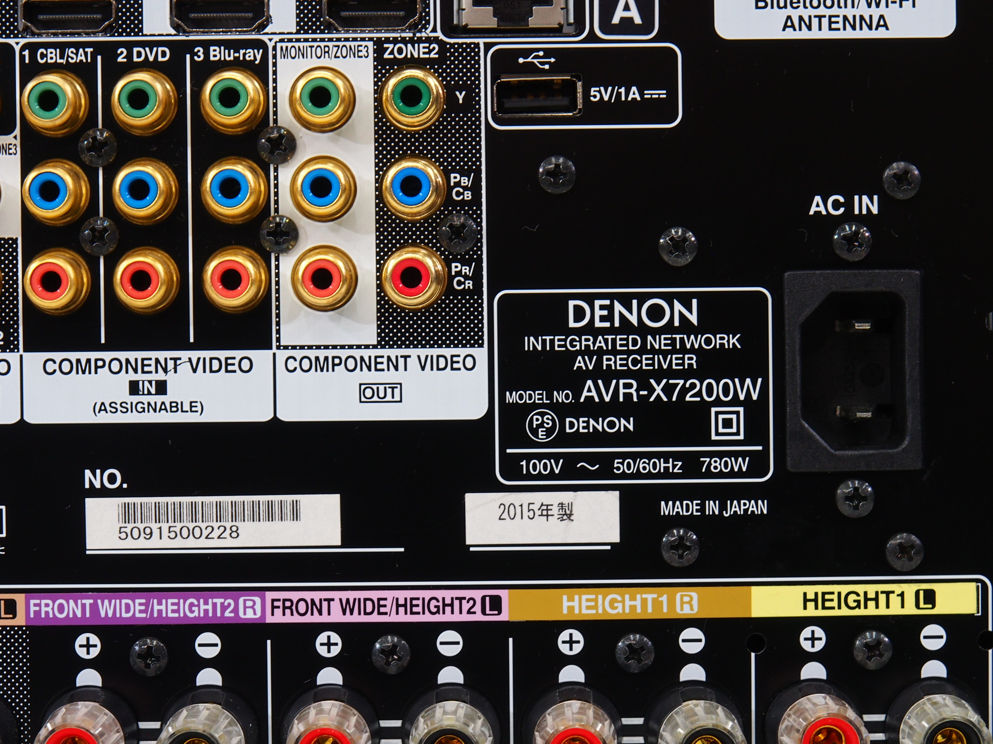993x744 pixels.
Task: Click the minus symbol under FRONT WIDE/HEIGHT2 L
Action: pos(449,643)
